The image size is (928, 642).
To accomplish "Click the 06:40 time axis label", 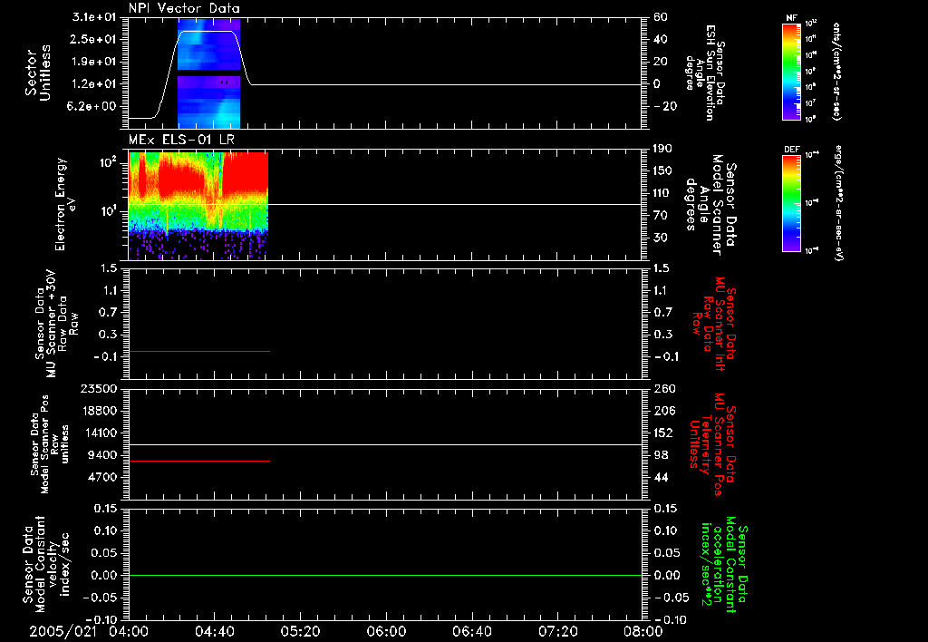I will [x=471, y=631].
